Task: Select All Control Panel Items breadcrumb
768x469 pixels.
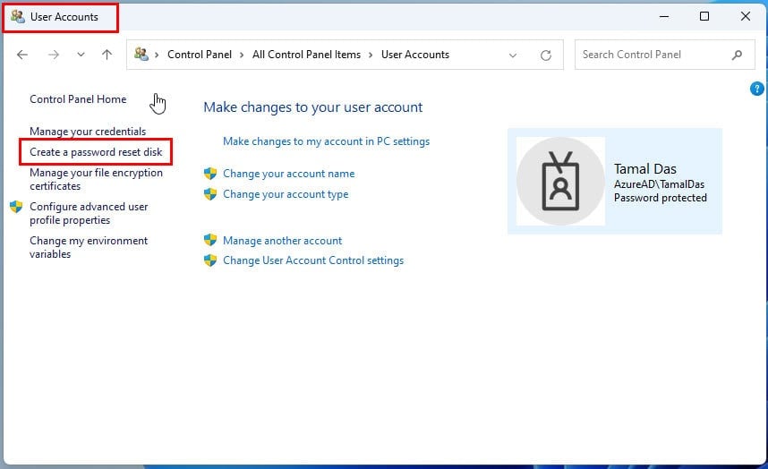Action: (307, 55)
